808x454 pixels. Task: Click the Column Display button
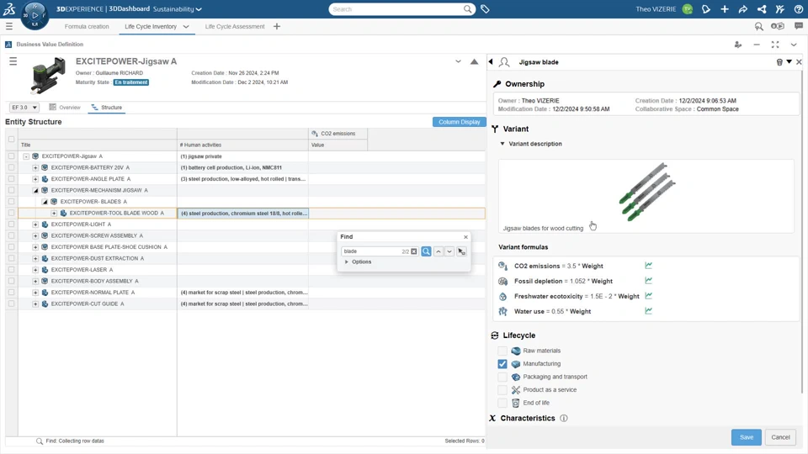click(x=460, y=122)
